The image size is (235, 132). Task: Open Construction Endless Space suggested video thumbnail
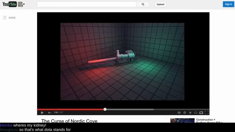(x=182, y=121)
